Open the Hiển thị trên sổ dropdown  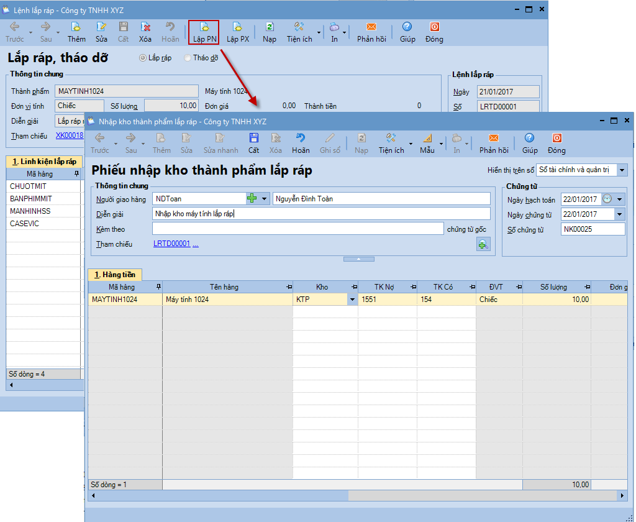tap(622, 170)
